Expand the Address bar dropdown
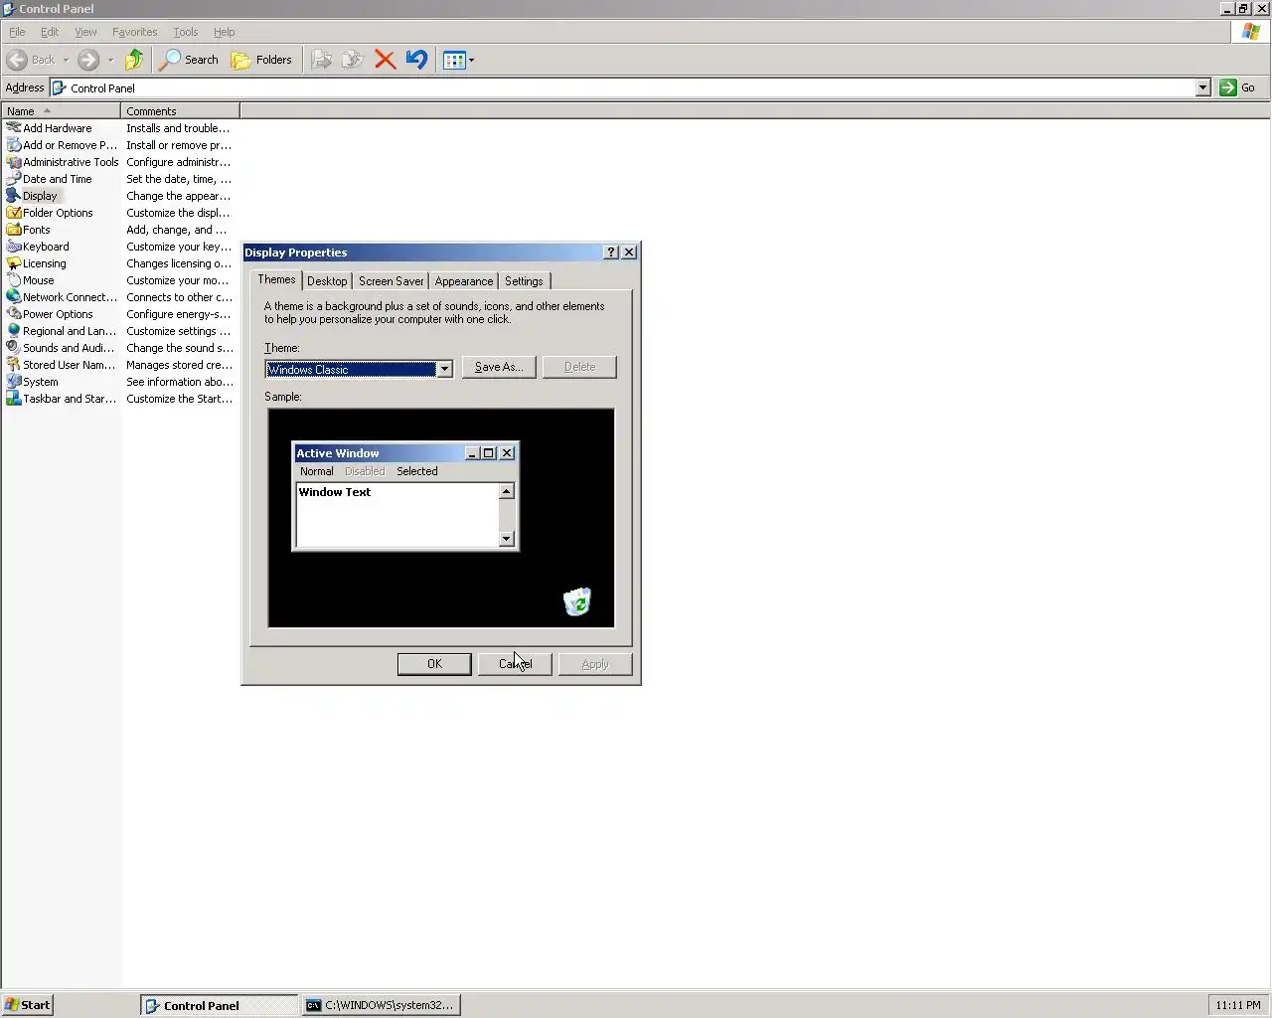1272x1018 pixels. pyautogui.click(x=1202, y=87)
